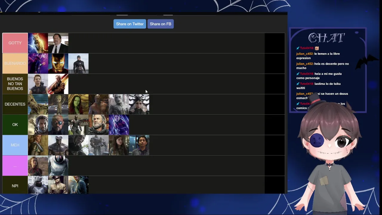Click the Share on FB button
The height and width of the screenshot is (215, 382).
[x=160, y=24]
